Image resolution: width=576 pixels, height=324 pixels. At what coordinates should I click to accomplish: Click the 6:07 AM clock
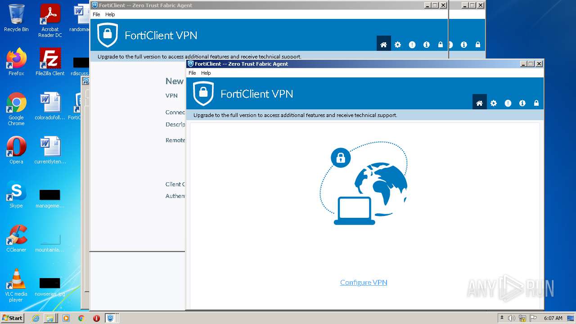tap(553, 318)
